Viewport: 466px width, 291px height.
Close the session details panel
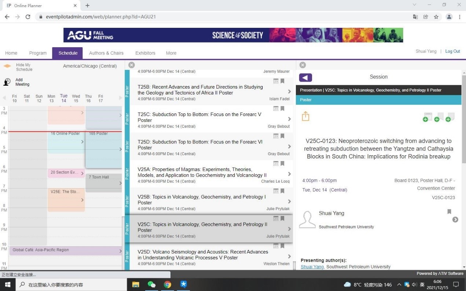[x=302, y=65]
